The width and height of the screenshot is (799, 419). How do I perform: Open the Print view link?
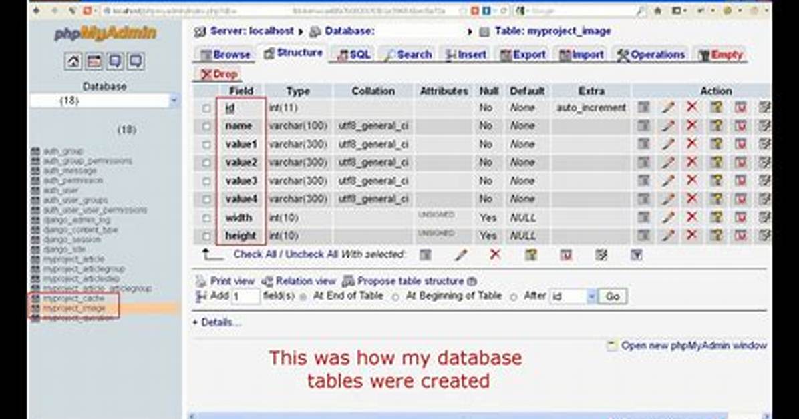coord(225,281)
